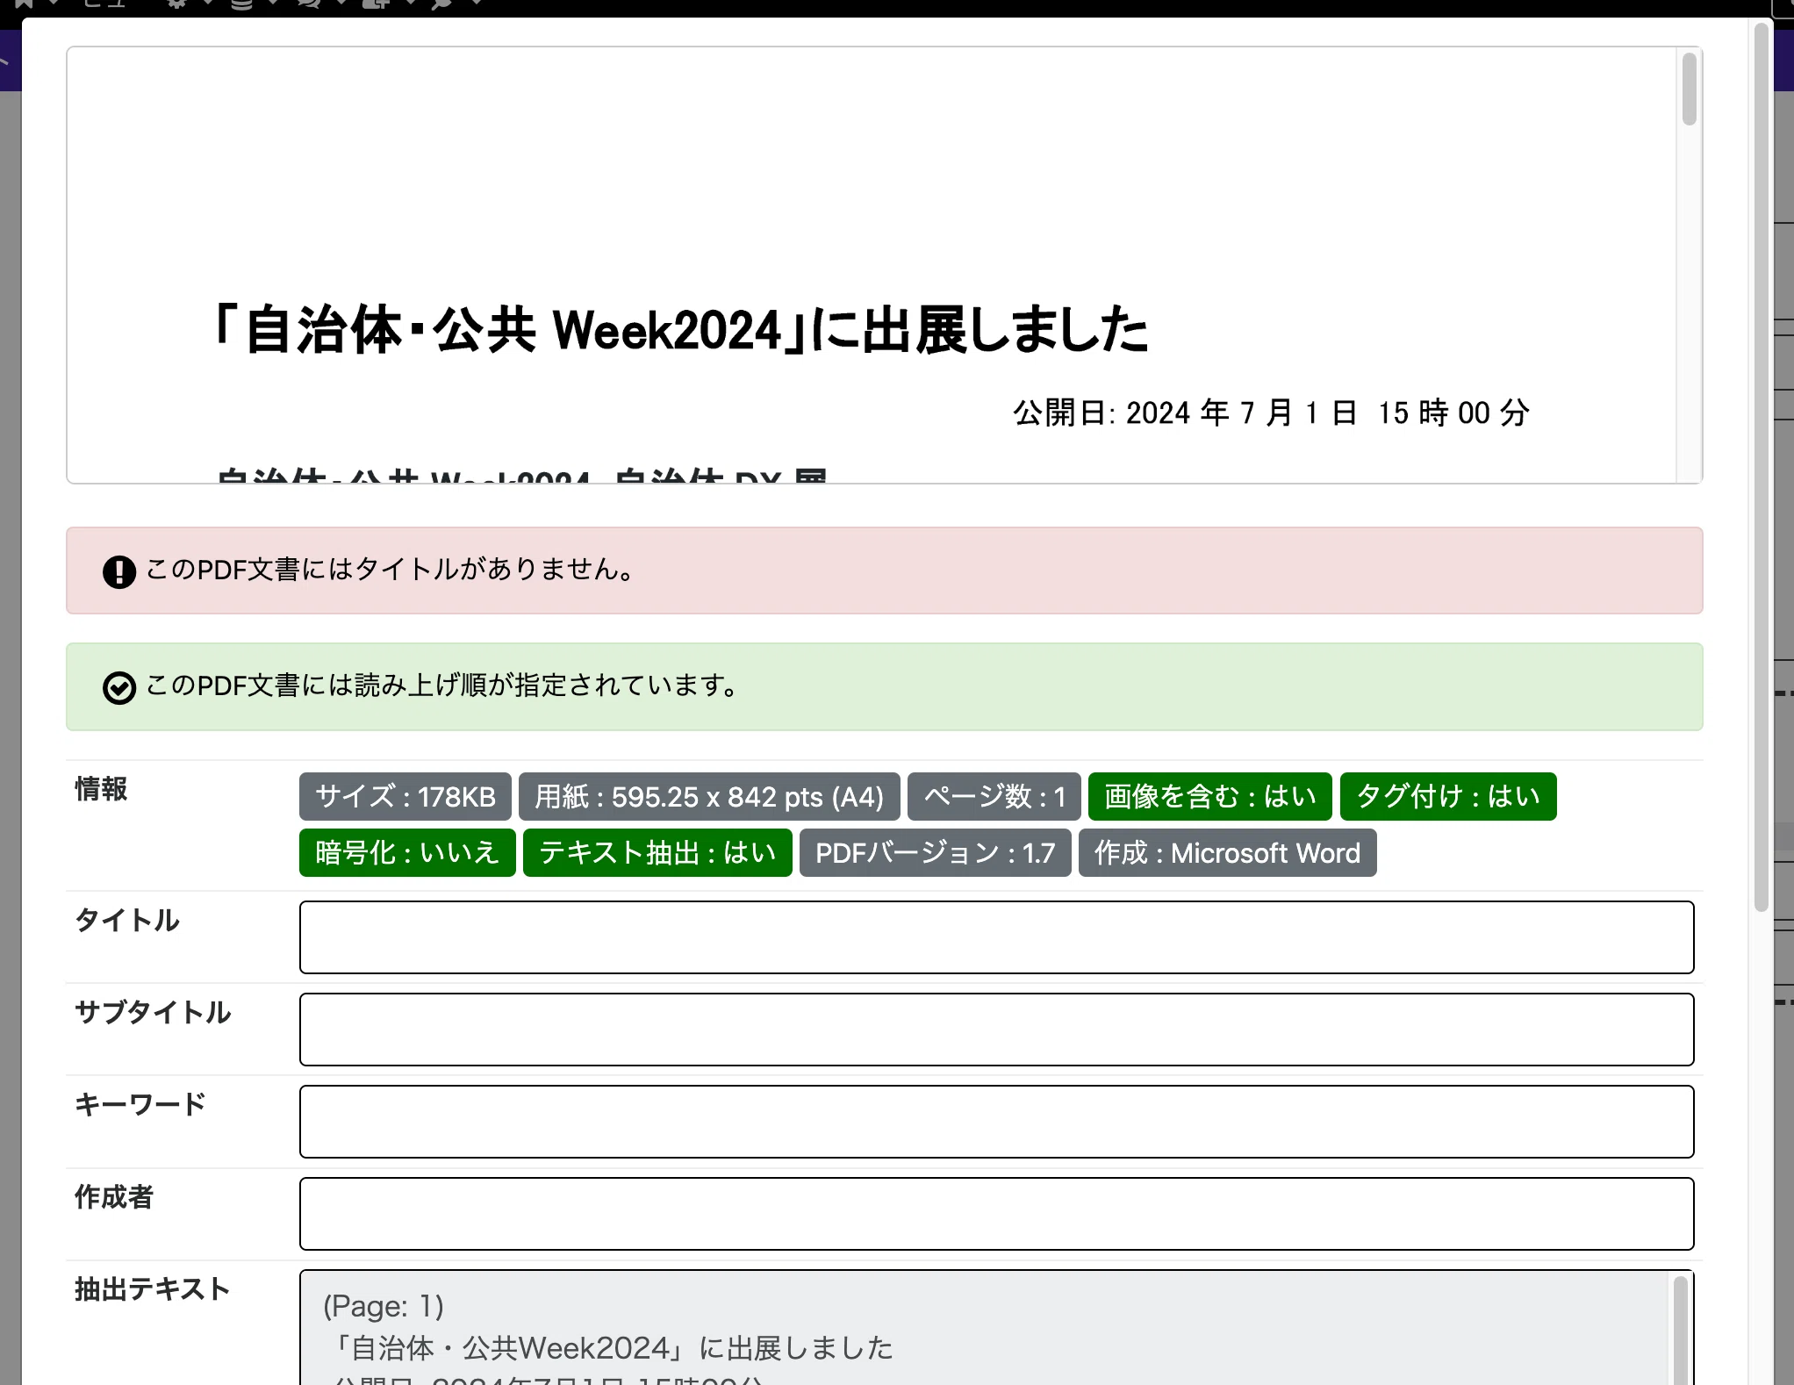Click the タイトル field label
Image resolution: width=1794 pixels, height=1385 pixels.
pos(127,920)
